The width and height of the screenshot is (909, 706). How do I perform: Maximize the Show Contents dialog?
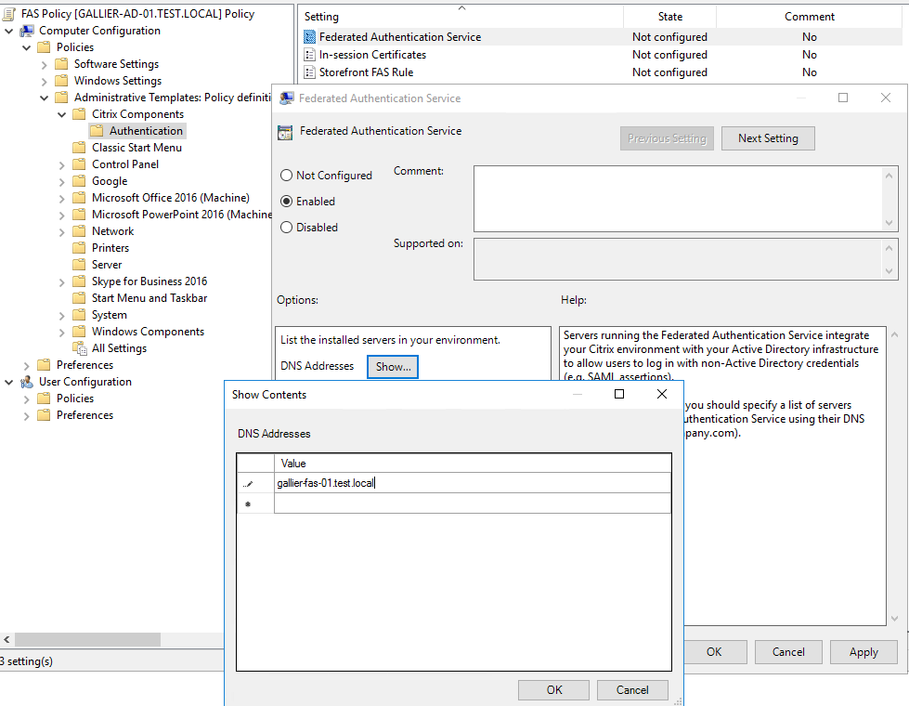pos(619,395)
